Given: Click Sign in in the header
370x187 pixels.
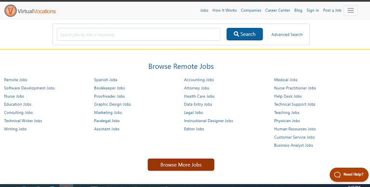Looking at the screenshot, I should point(313,11).
